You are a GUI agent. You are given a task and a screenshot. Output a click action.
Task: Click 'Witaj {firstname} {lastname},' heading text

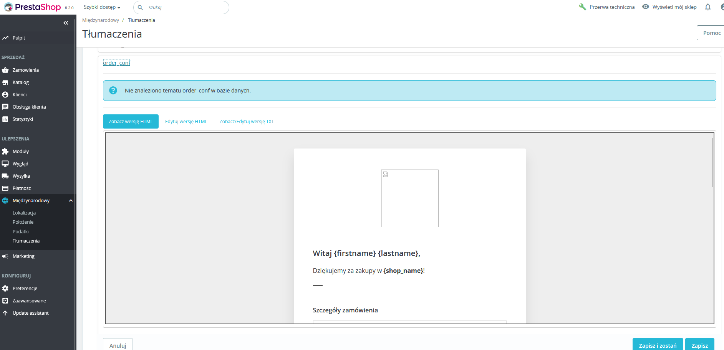(366, 253)
